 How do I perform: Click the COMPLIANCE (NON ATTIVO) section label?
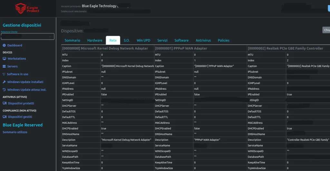pos(19,111)
